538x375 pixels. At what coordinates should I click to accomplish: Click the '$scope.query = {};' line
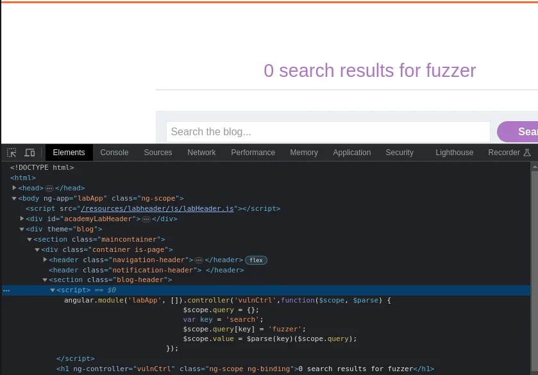coord(221,310)
